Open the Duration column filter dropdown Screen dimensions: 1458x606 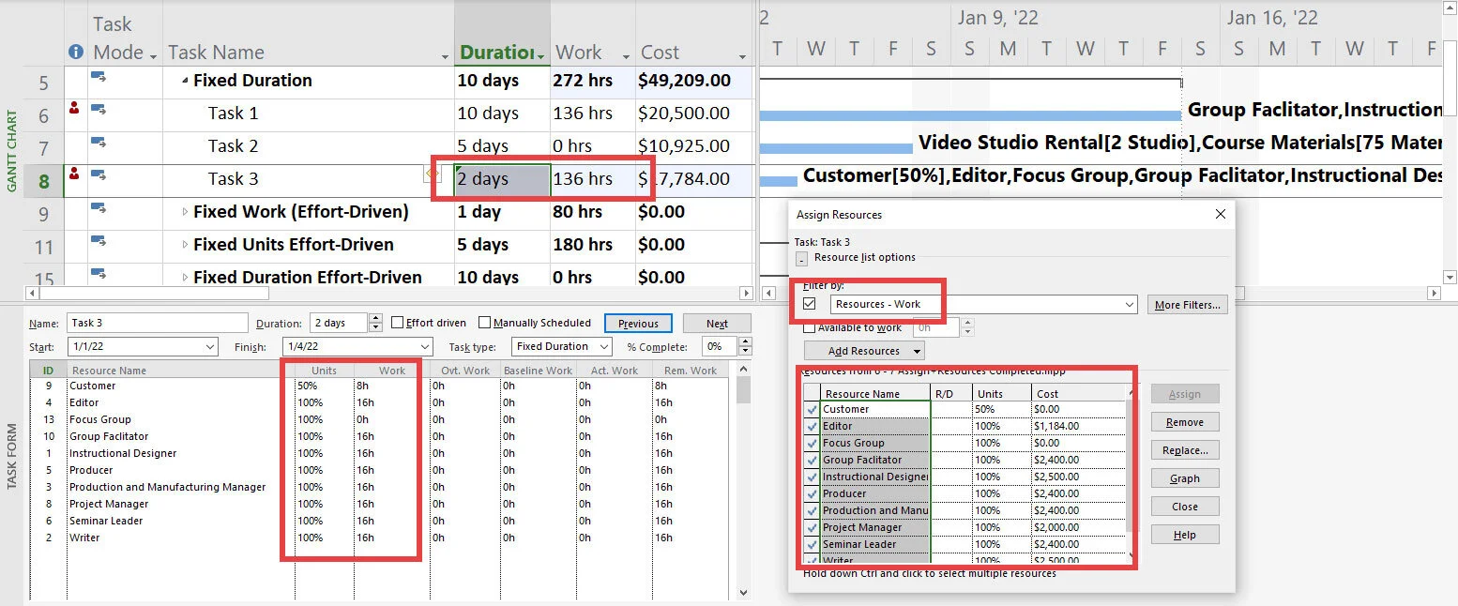click(x=541, y=56)
